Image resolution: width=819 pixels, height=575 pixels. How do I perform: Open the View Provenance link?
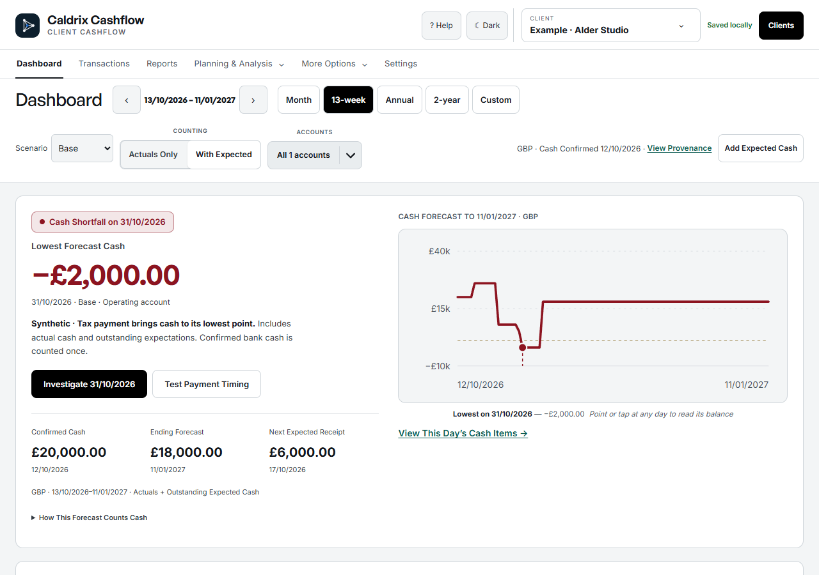pyautogui.click(x=680, y=148)
